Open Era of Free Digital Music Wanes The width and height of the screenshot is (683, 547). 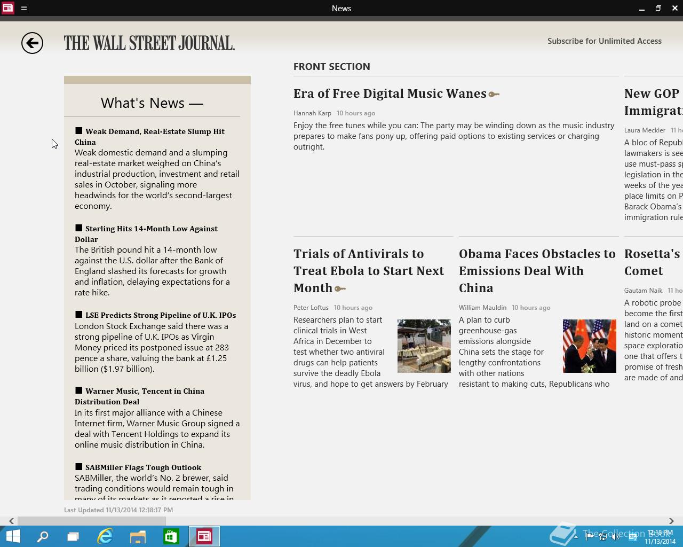click(x=390, y=93)
